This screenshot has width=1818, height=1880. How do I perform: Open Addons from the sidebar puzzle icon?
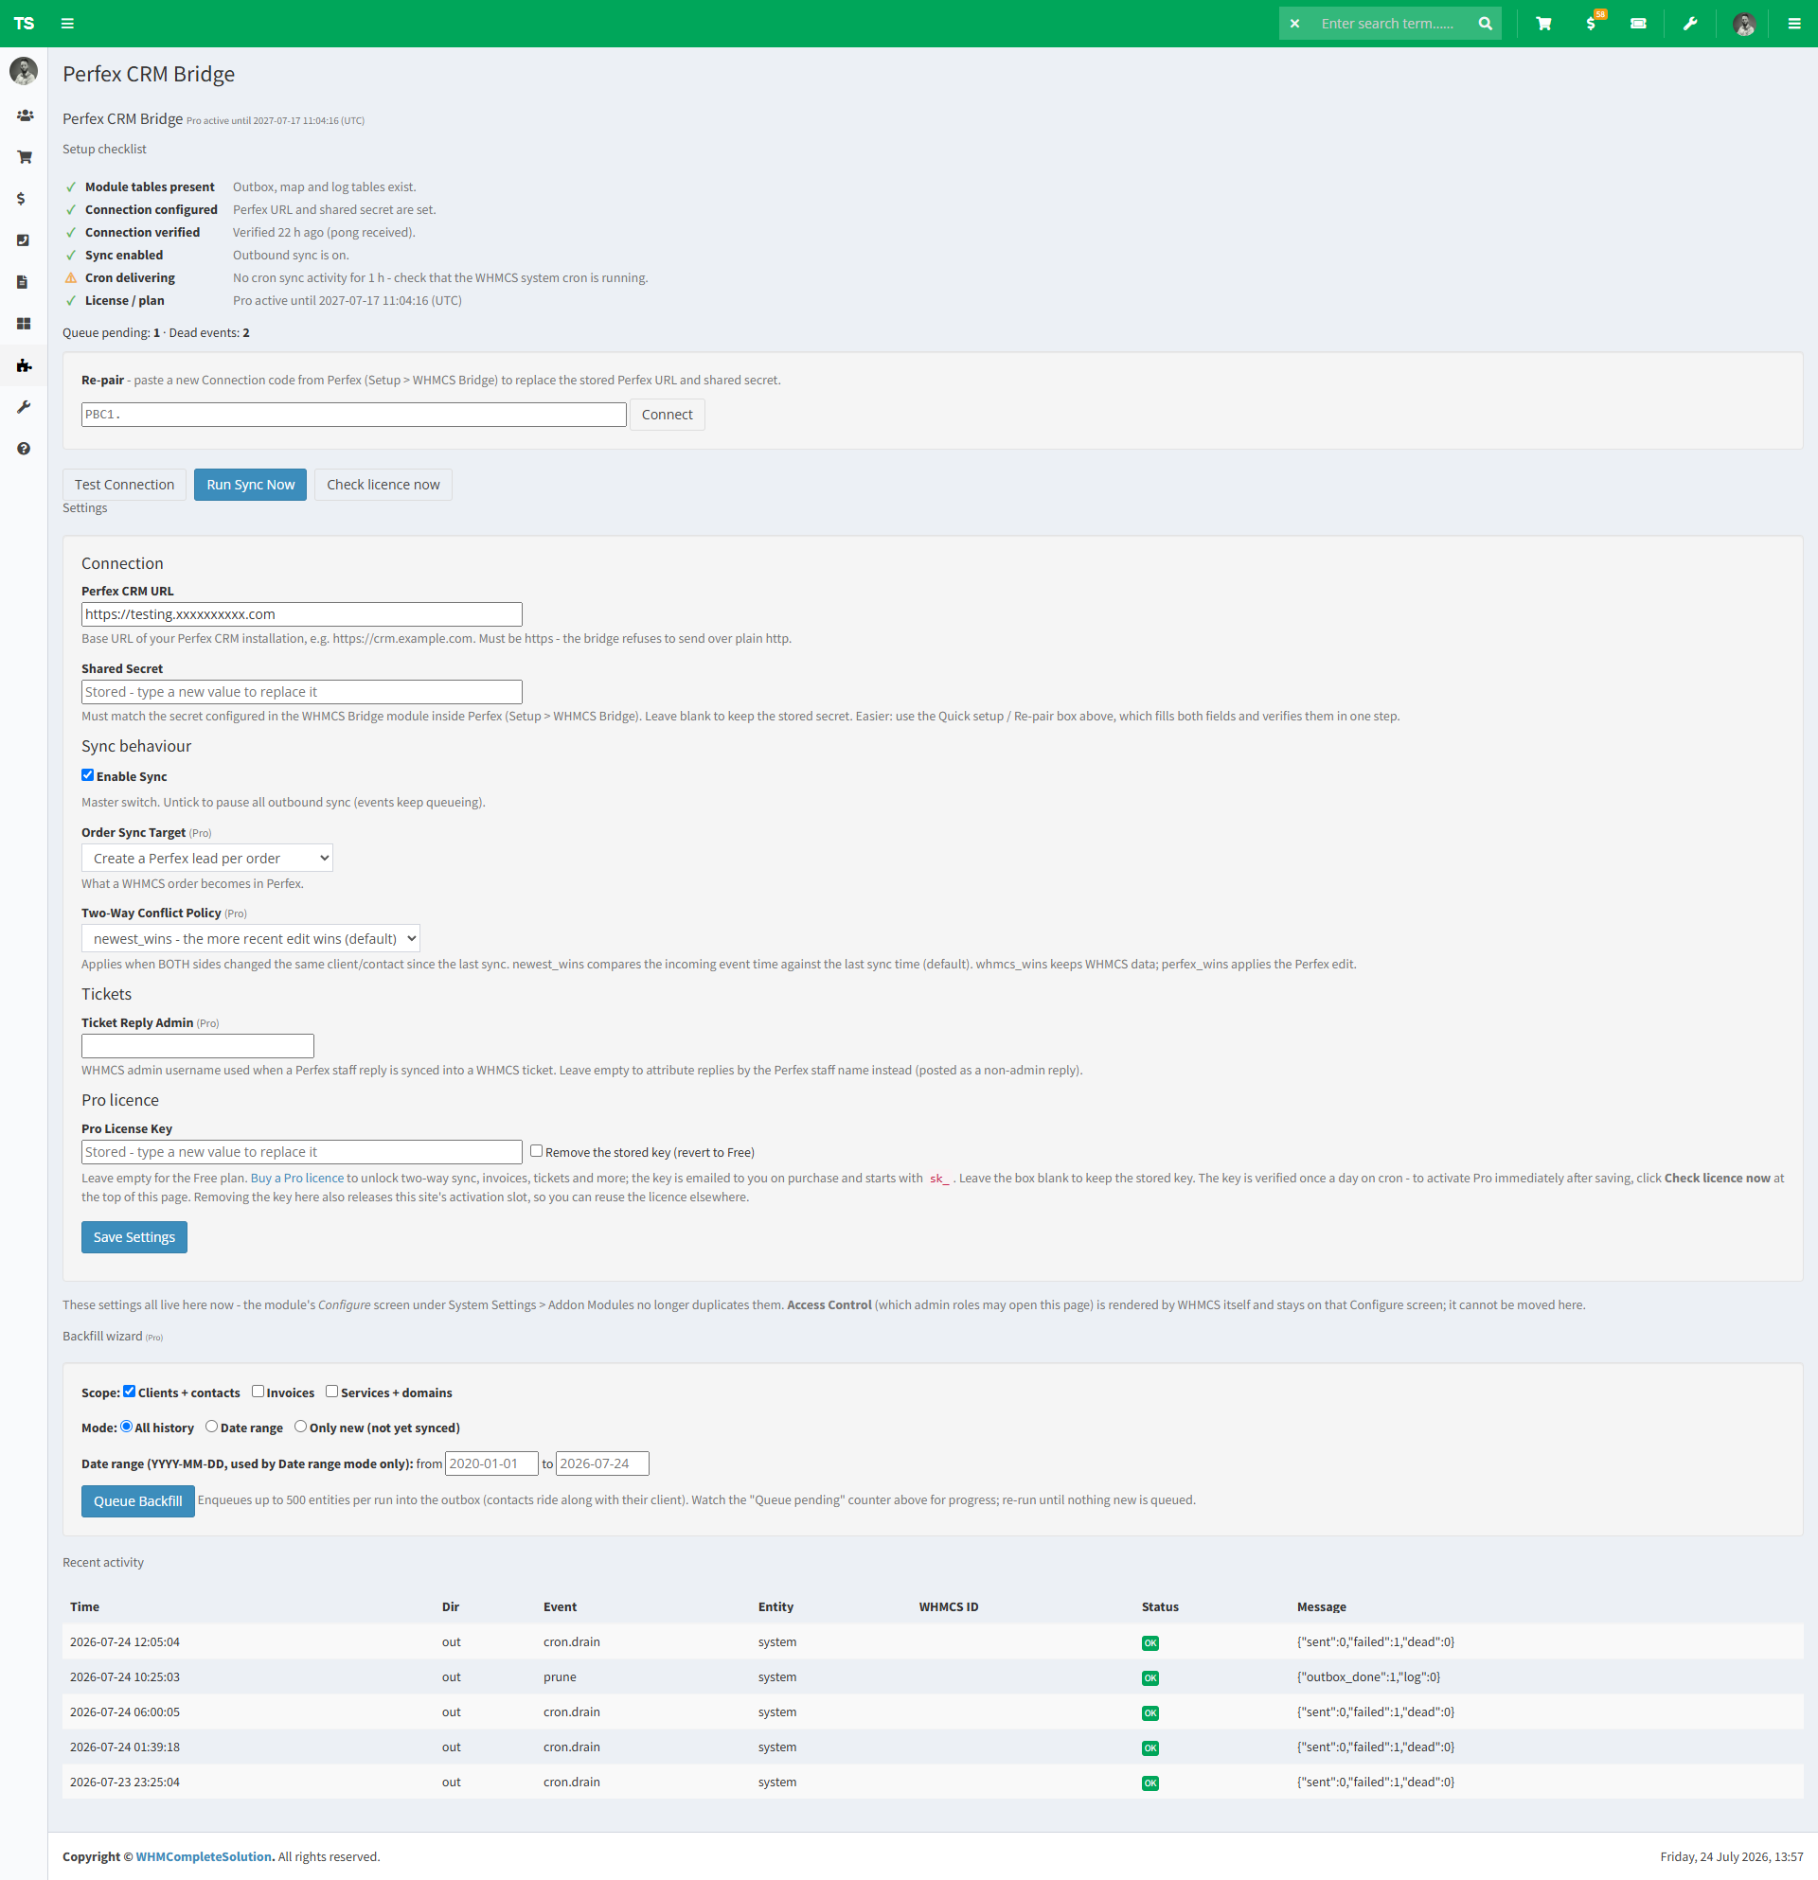[x=24, y=365]
